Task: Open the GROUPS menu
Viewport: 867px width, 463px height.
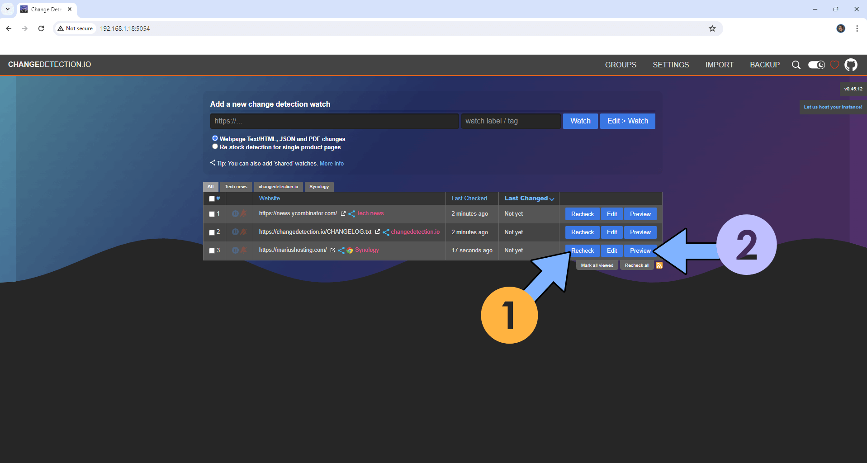Action: (621, 65)
